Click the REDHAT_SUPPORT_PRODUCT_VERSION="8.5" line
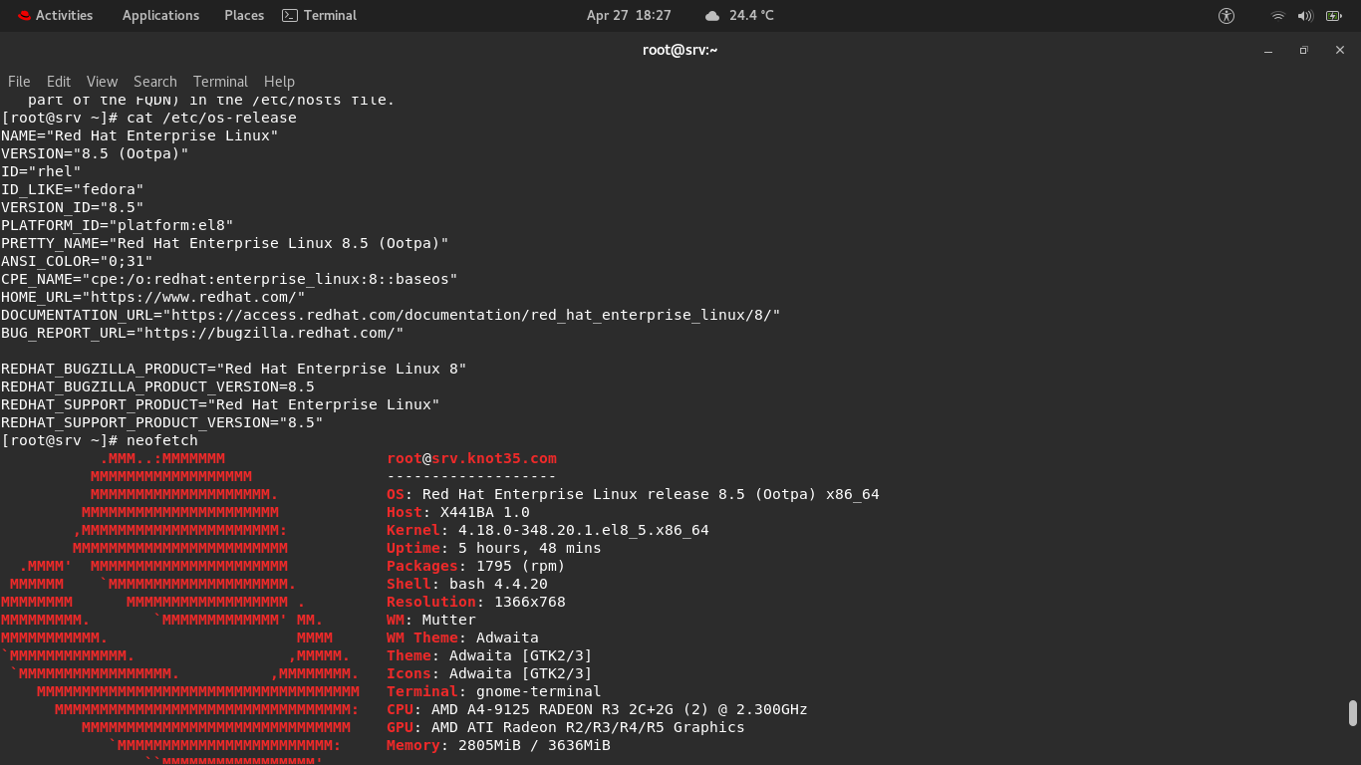Image resolution: width=1361 pixels, height=765 pixels. click(x=162, y=422)
